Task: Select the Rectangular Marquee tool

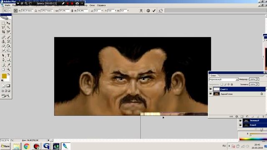Action: (3, 23)
